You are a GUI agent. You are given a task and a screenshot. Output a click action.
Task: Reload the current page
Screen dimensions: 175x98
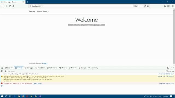[10, 6]
